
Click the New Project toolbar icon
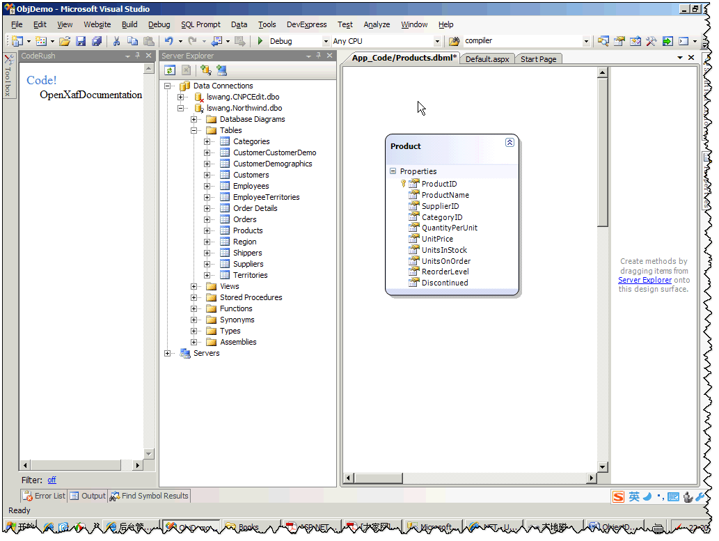(17, 41)
